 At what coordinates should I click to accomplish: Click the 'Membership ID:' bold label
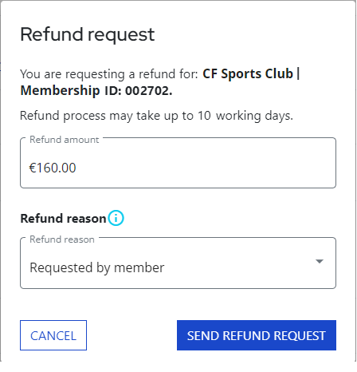71,90
